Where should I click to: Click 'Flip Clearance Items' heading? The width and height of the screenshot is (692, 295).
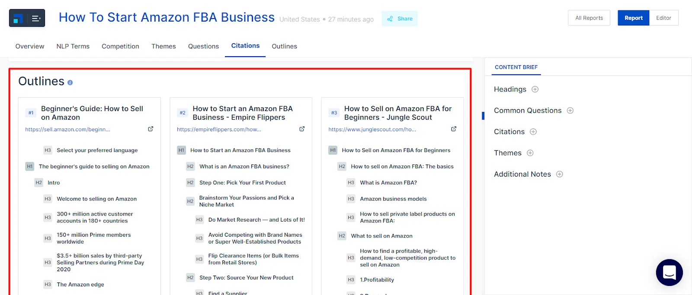pos(253,259)
